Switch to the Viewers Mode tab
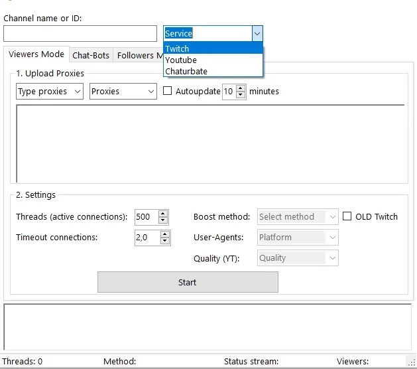Viewport: 417px width, 369px height. (x=36, y=54)
